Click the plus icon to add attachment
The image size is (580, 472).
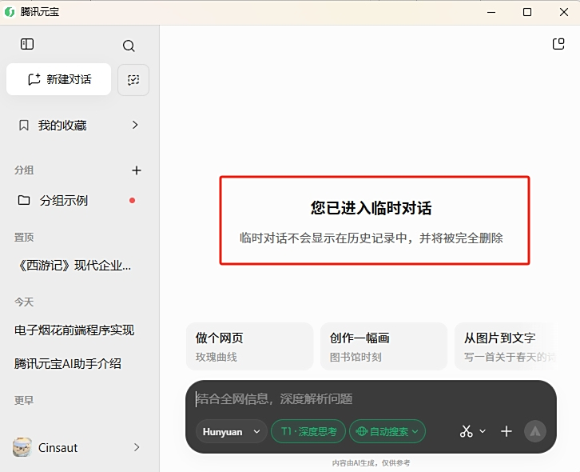tap(506, 431)
